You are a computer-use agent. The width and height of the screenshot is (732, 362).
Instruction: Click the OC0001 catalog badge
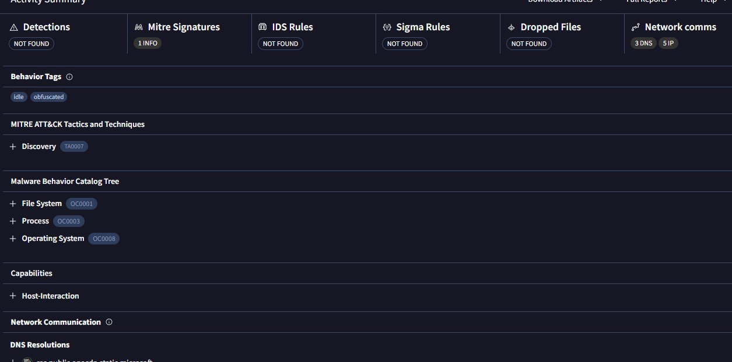(x=82, y=204)
